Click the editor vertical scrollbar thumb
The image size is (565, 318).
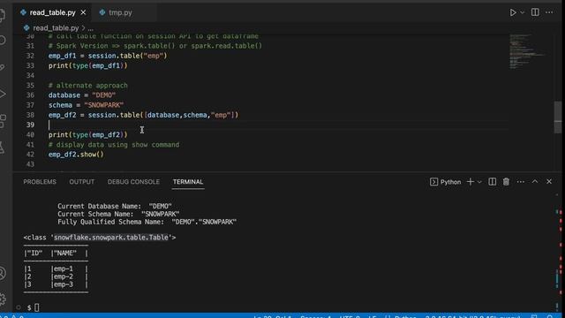coord(558,117)
